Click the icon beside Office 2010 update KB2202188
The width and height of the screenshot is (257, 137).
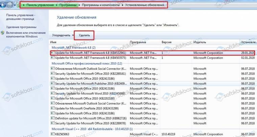point(53,98)
